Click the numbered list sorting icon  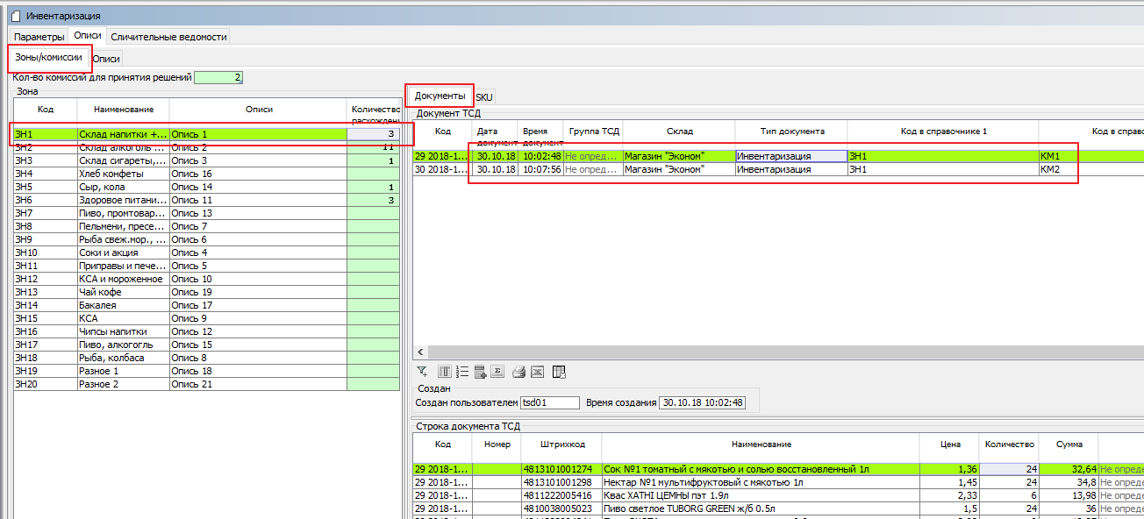(x=461, y=372)
